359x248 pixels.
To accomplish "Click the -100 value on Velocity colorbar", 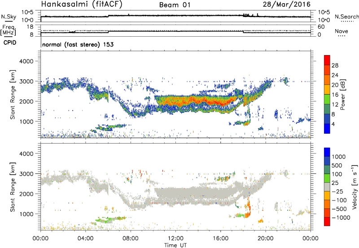I will (x=339, y=200).
